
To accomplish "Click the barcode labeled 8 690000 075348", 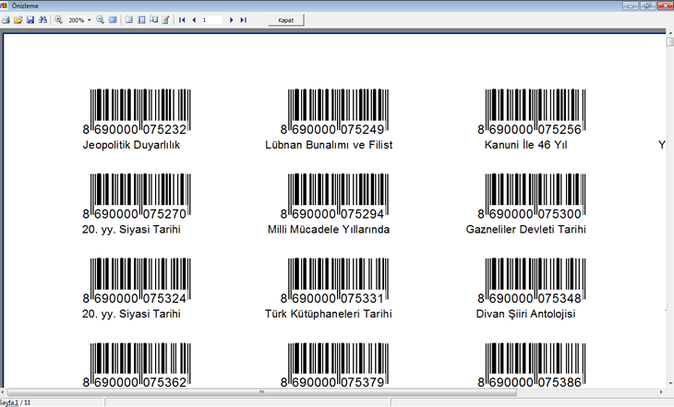I will [x=531, y=281].
